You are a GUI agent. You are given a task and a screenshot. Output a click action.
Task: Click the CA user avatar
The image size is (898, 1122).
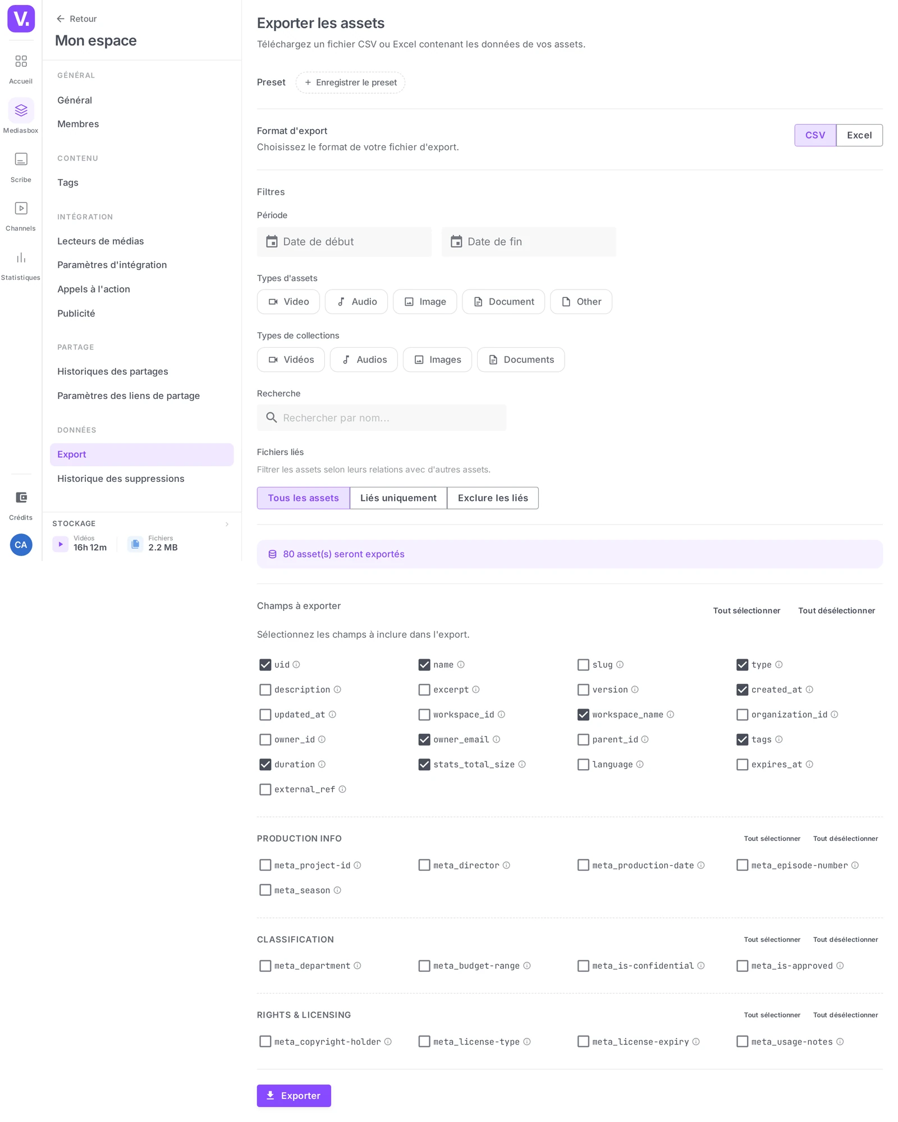coord(21,545)
